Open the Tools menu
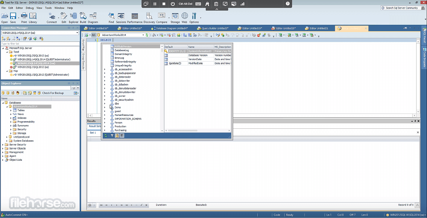Screen dimensions: 427x218 pos(48,8)
